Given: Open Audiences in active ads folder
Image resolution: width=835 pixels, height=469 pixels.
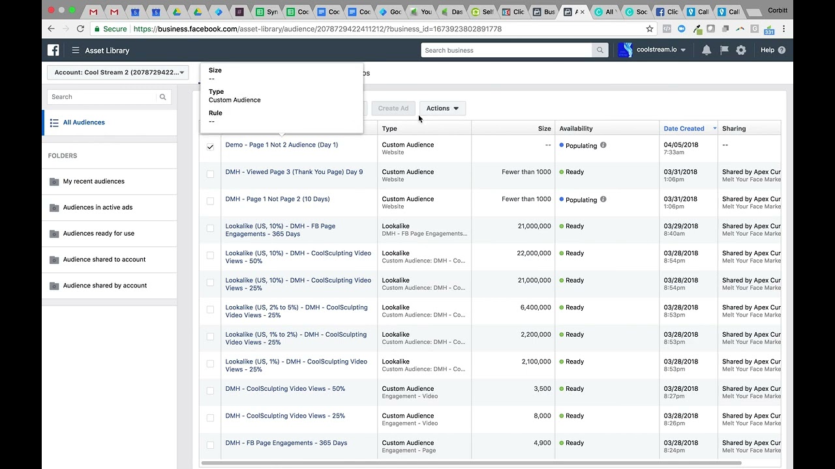Looking at the screenshot, I should pyautogui.click(x=110, y=208).
